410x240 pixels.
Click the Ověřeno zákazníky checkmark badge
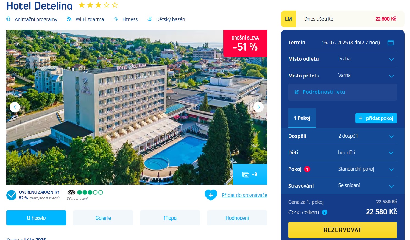(x=12, y=195)
